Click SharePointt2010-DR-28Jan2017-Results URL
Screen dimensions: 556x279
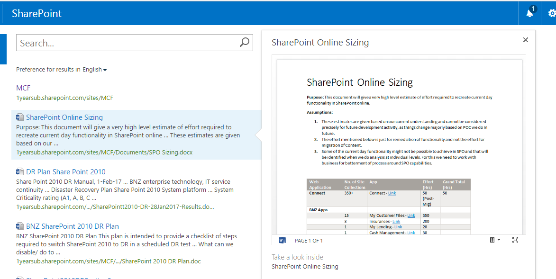[115, 207]
